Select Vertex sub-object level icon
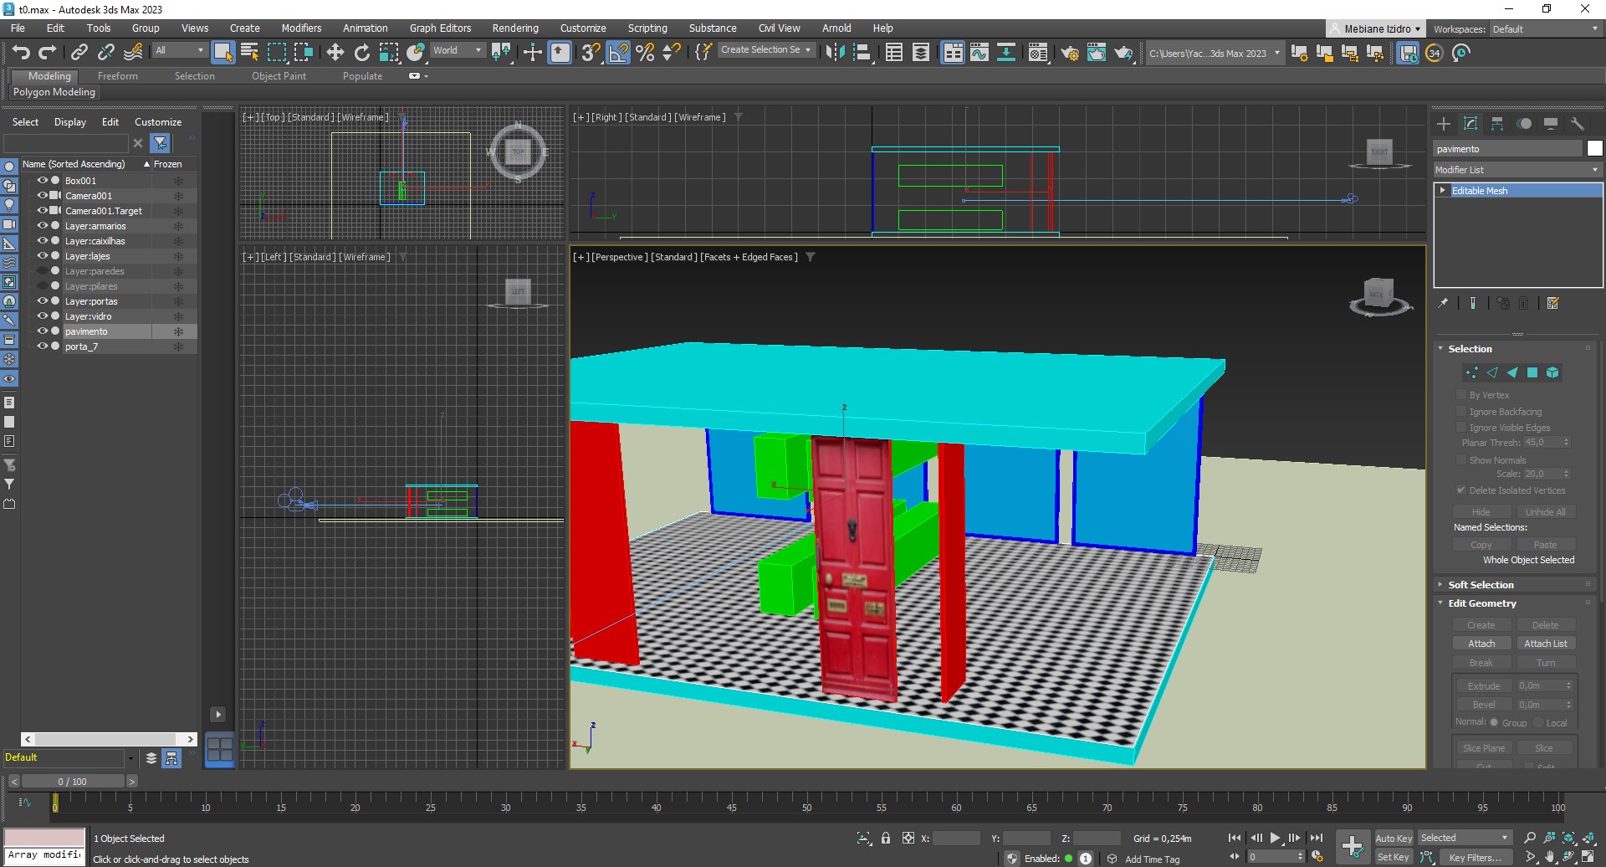Viewport: 1606px width, 867px height. click(1471, 372)
